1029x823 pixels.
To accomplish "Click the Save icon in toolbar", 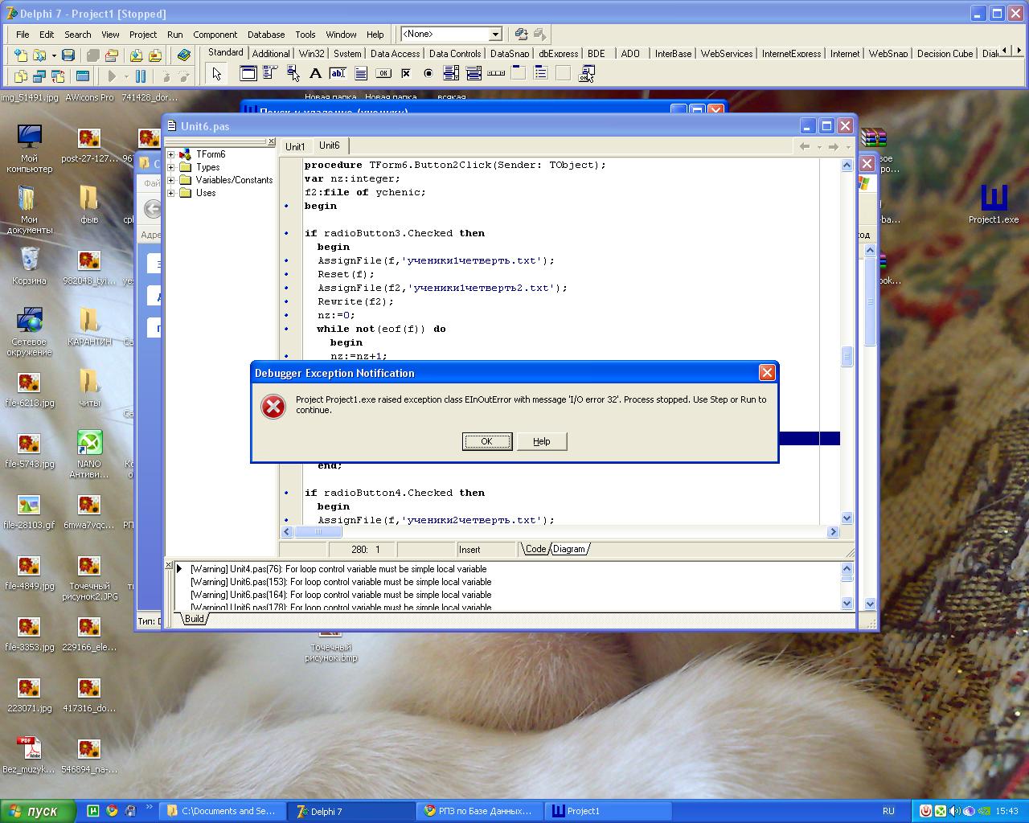I will coord(68,55).
